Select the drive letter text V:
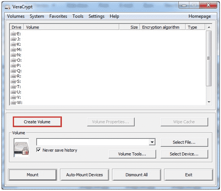Screen dimensions: 221x191 click(19, 97)
